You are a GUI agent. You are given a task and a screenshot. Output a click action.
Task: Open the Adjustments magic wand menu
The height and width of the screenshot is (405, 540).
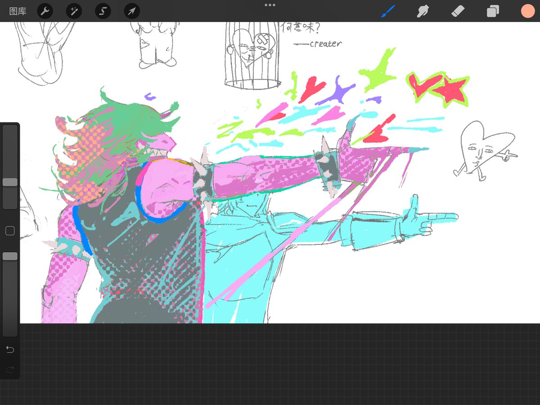(x=74, y=11)
